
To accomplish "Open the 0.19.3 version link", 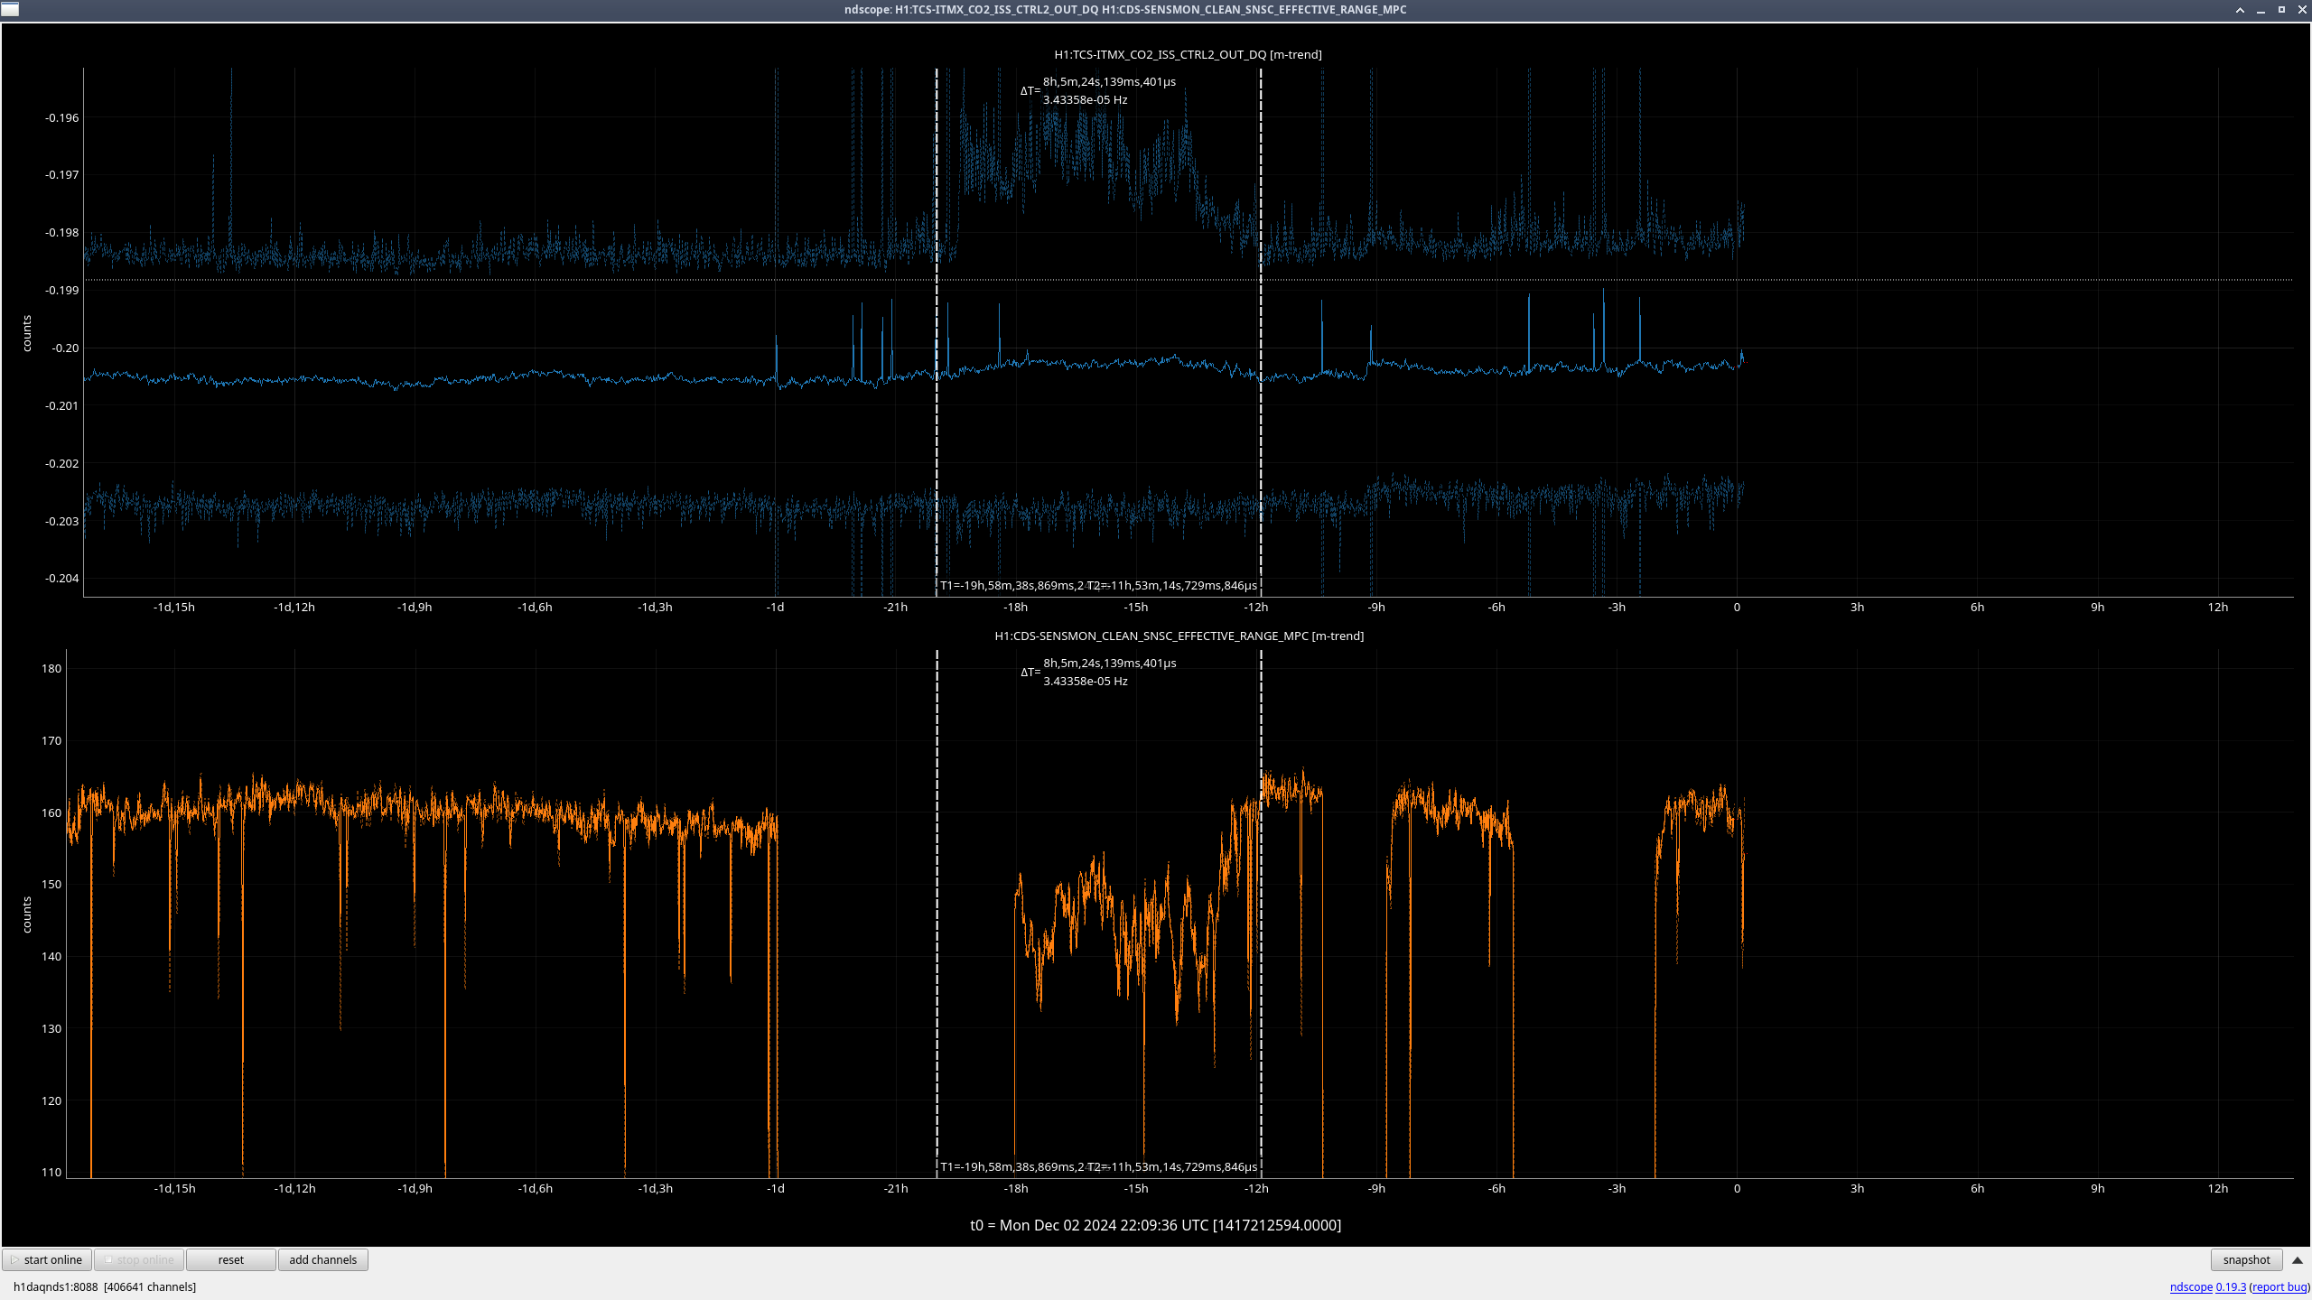I will (x=2231, y=1286).
